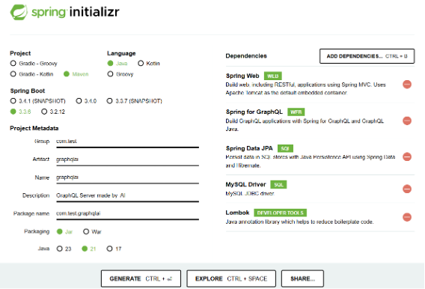Image resolution: width=425 pixels, height=289 pixels.
Task: Click the Spring Boot heading
Action: coord(28,91)
